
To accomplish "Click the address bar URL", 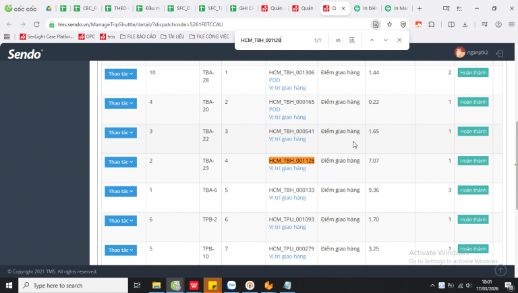I will click(x=140, y=24).
